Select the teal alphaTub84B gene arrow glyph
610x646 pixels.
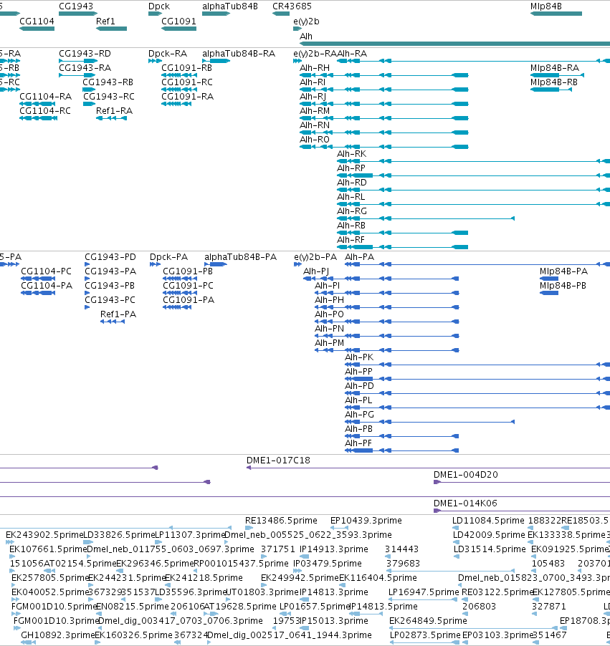click(216, 14)
